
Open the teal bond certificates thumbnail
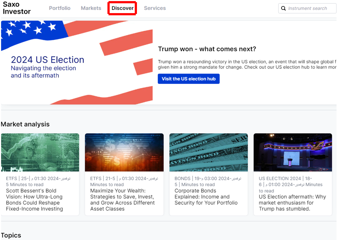coord(209,153)
